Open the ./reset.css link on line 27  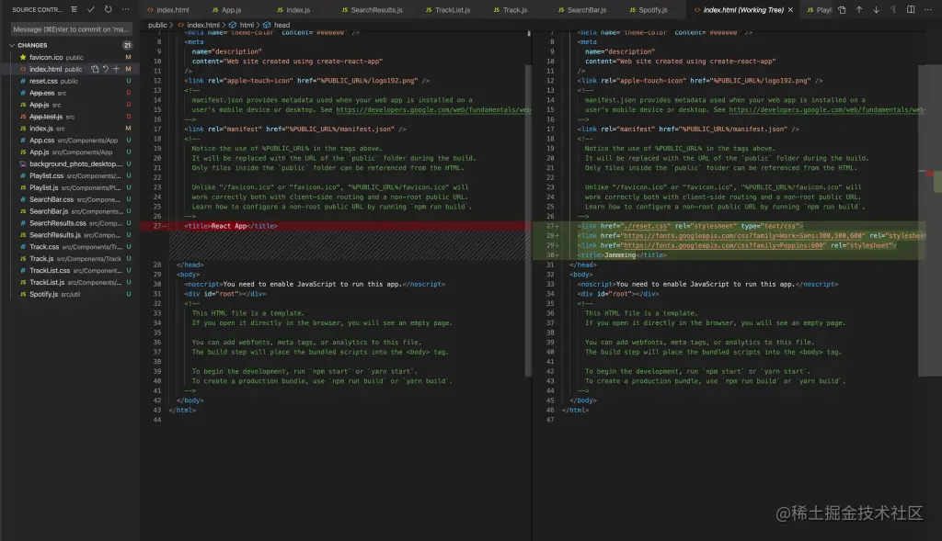[x=646, y=226]
